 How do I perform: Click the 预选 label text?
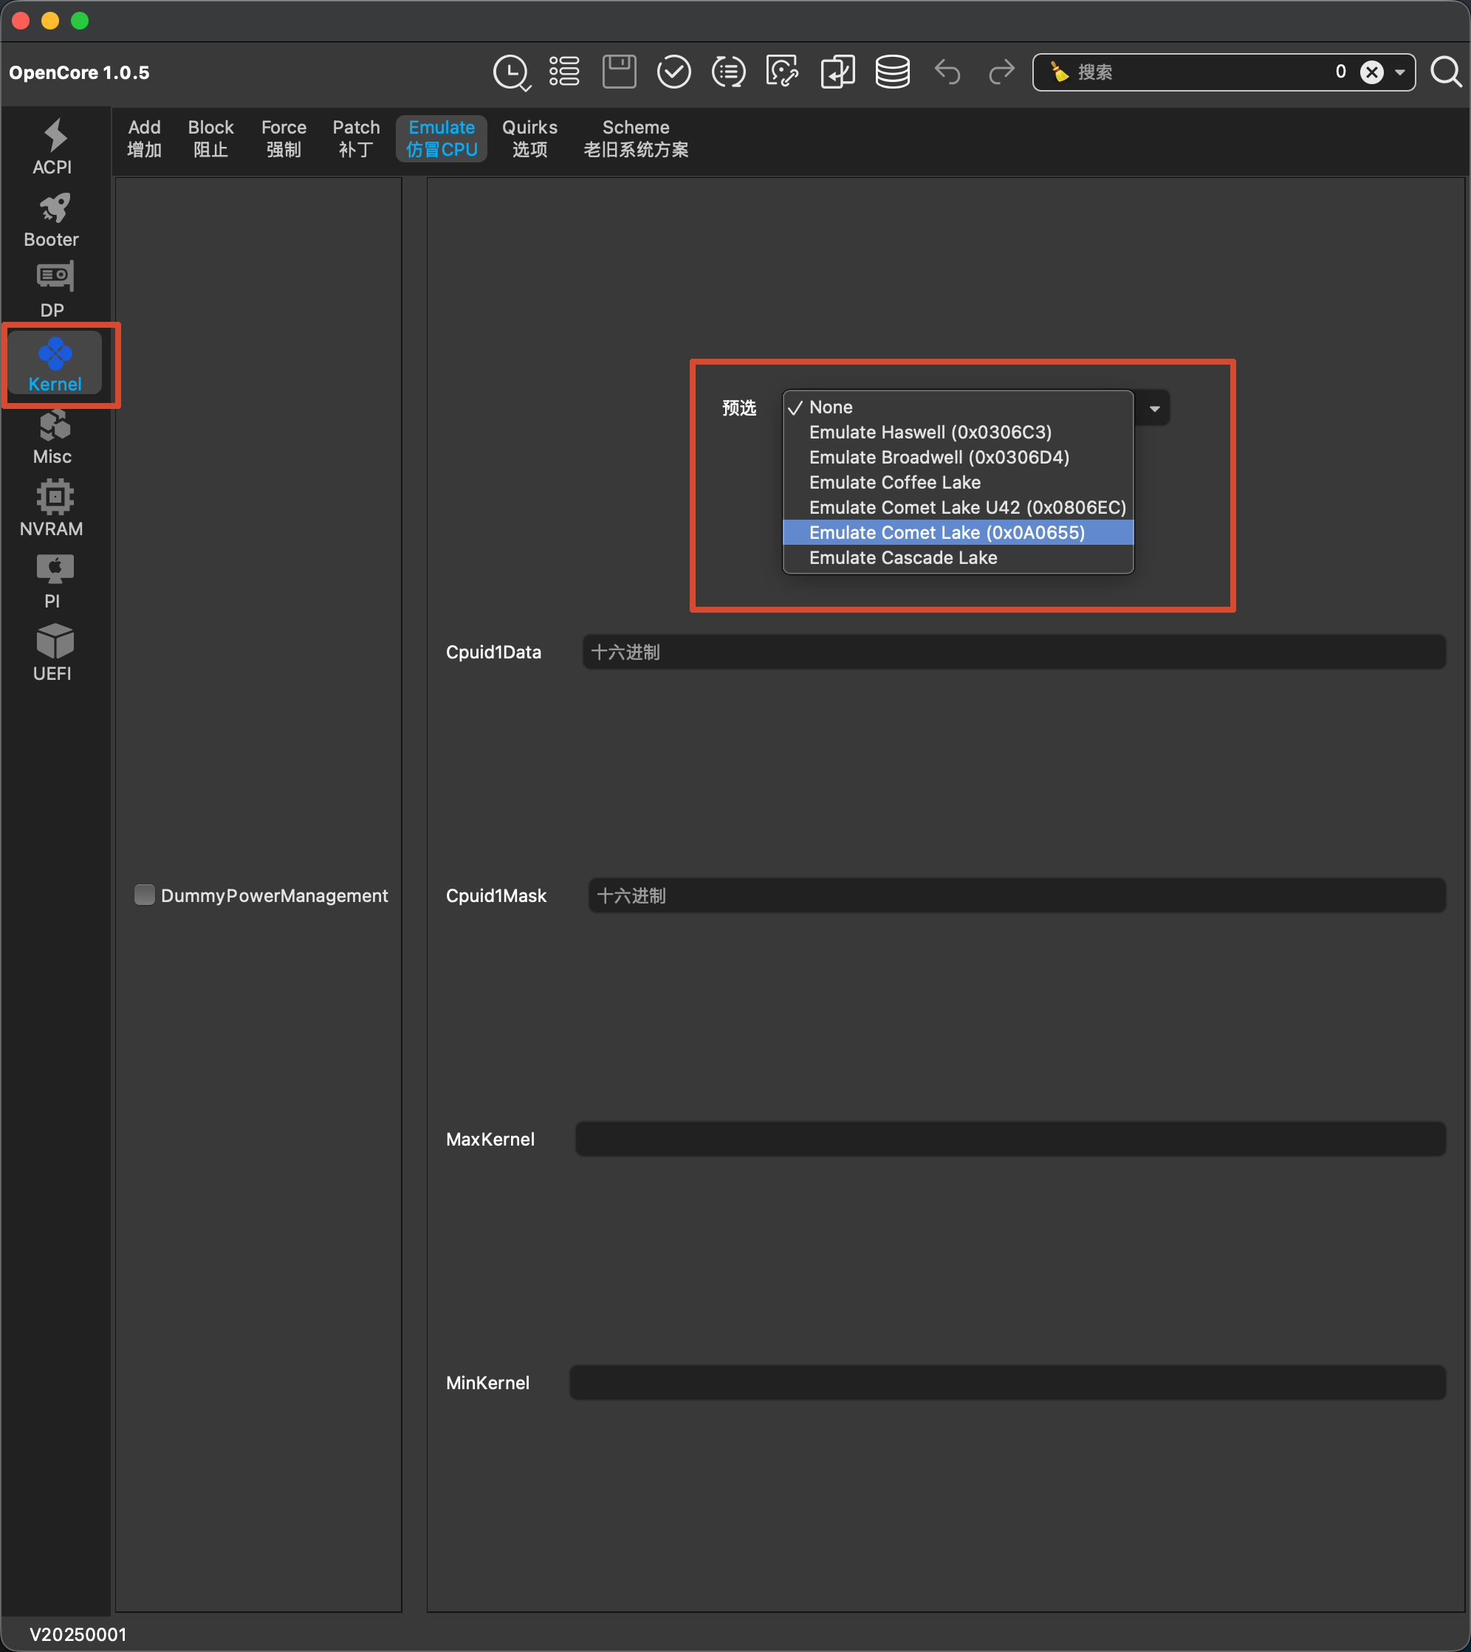(739, 408)
